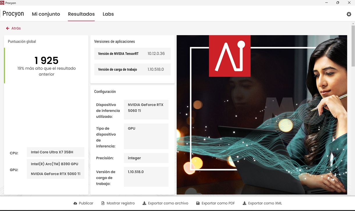
Task: Close the Procyon window
Action: point(349,3)
